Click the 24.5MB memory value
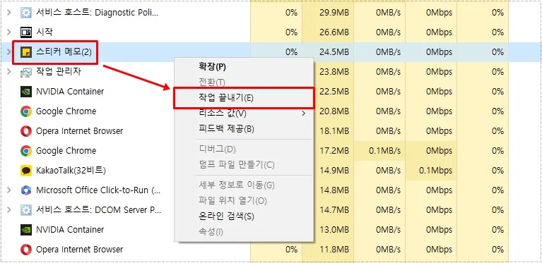This screenshot has height=263, width=542. coord(335,52)
